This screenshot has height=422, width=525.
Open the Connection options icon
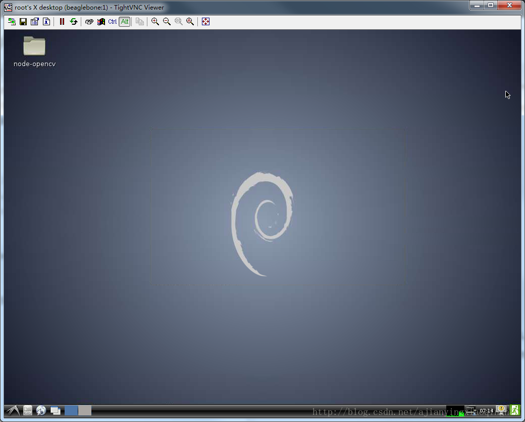point(35,22)
